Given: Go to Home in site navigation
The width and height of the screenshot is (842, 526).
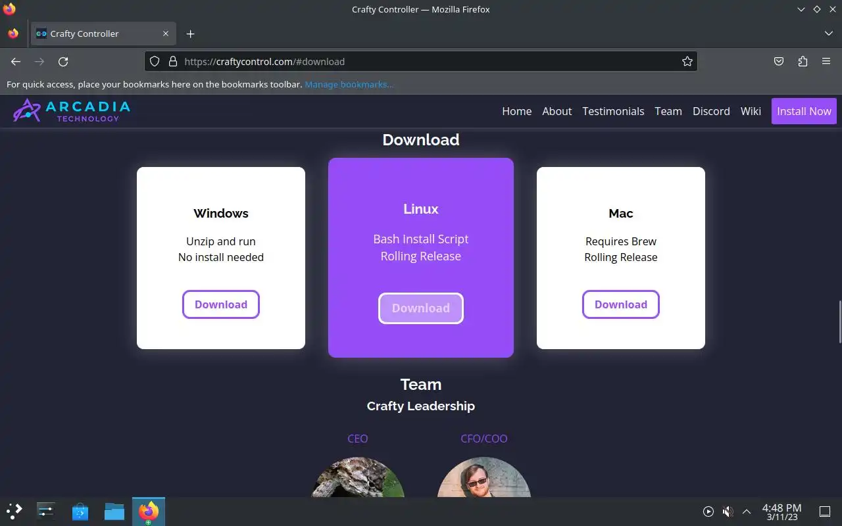Looking at the screenshot, I should (x=516, y=111).
